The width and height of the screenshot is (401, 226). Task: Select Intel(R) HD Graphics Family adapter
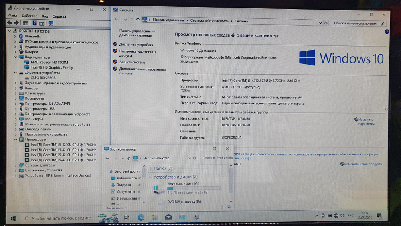point(52,67)
